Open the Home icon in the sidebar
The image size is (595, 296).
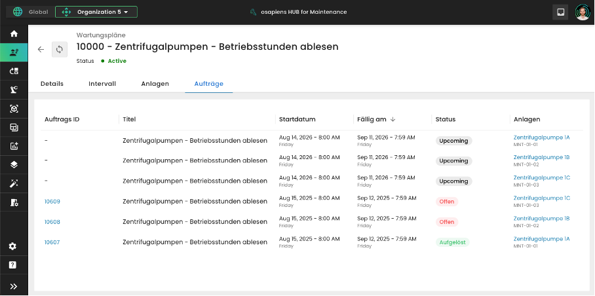[x=14, y=34]
